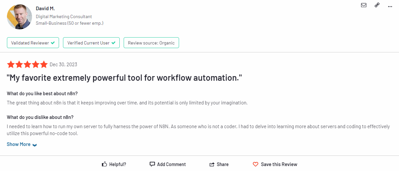Click the Add Comment speech bubble icon

pyautogui.click(x=152, y=164)
